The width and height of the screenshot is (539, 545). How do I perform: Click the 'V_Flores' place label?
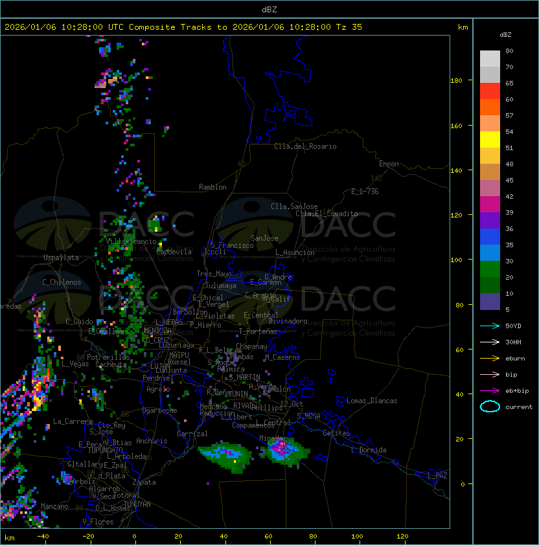tap(98, 522)
